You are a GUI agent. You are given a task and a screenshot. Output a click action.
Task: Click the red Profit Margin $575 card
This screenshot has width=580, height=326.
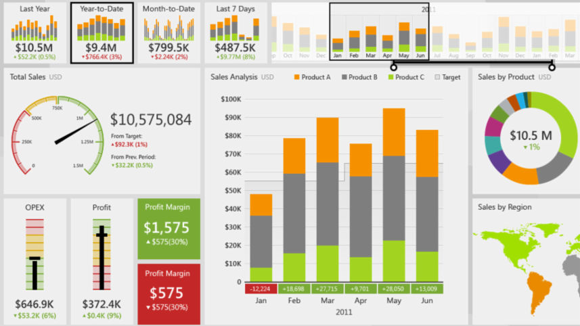pyautogui.click(x=169, y=294)
